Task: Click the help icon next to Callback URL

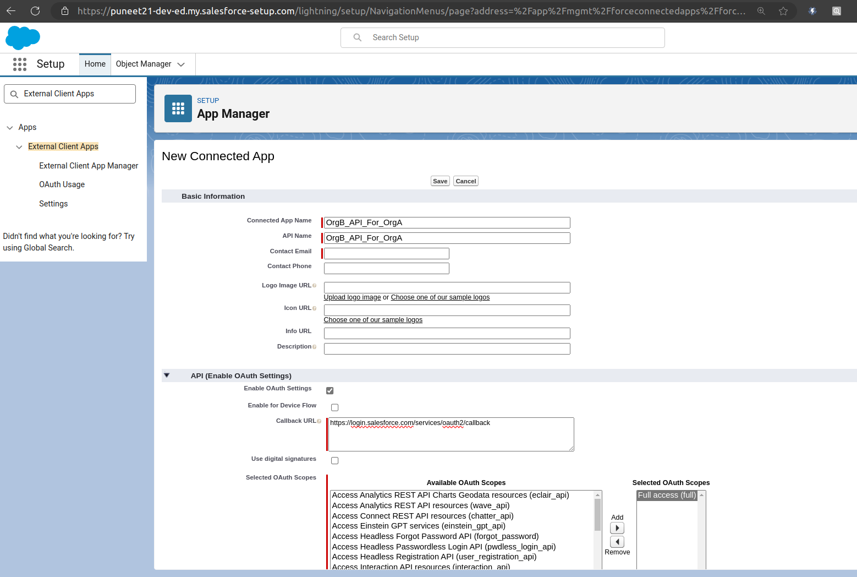Action: click(x=319, y=421)
